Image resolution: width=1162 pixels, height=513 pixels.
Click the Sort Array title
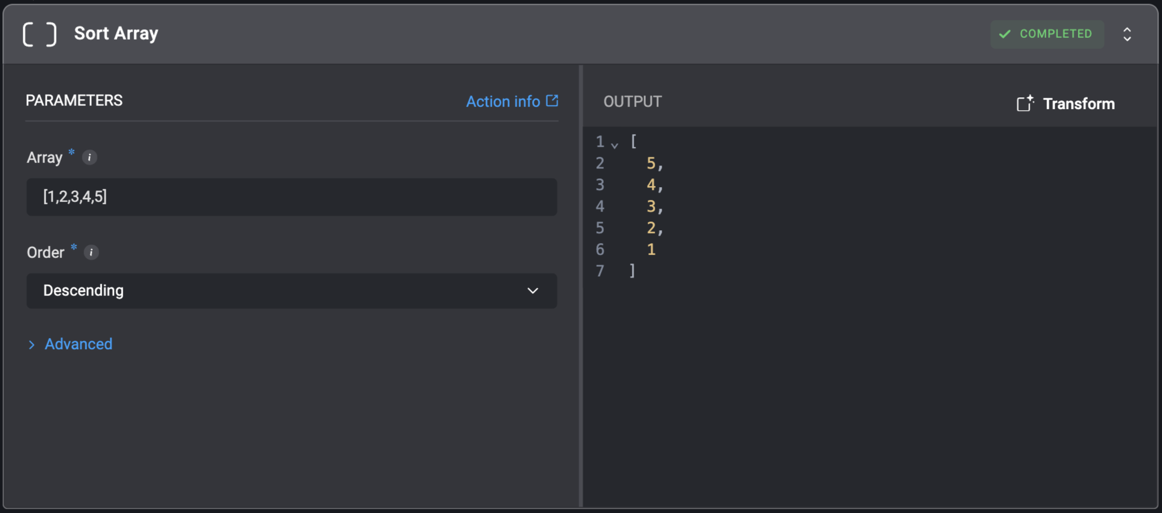pos(116,33)
